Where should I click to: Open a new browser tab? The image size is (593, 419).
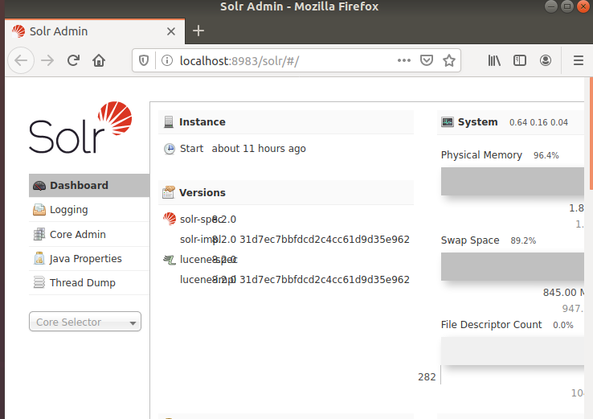198,31
